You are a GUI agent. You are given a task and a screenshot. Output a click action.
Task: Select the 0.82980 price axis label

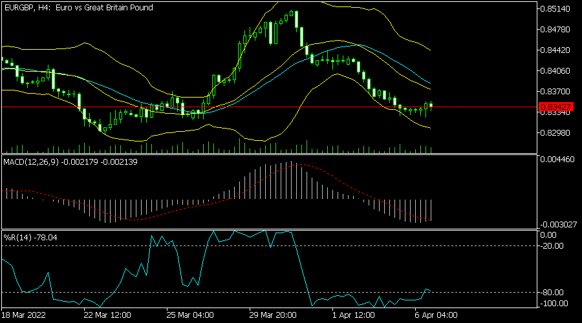[x=557, y=133]
